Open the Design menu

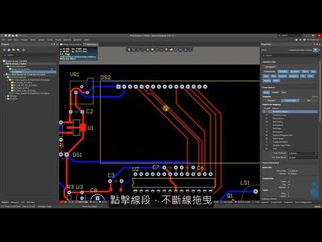pyautogui.click(x=42, y=40)
